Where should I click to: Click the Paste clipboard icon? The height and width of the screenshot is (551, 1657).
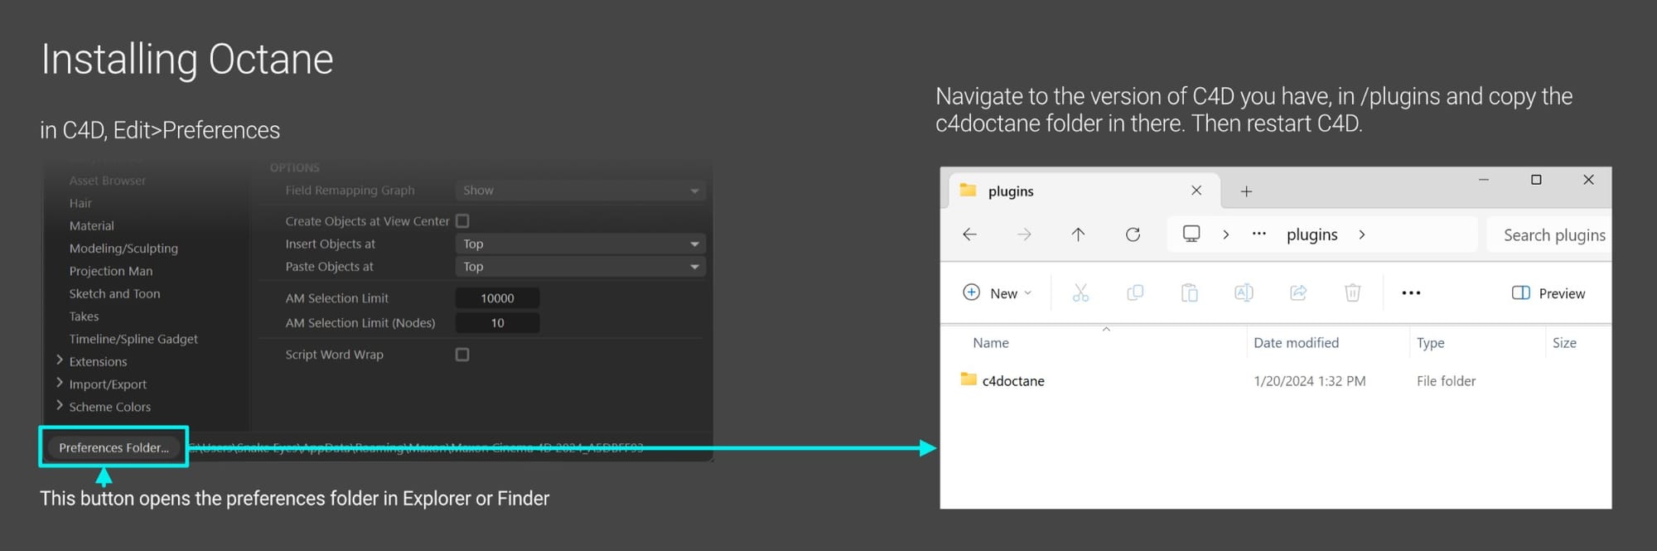pos(1189,292)
